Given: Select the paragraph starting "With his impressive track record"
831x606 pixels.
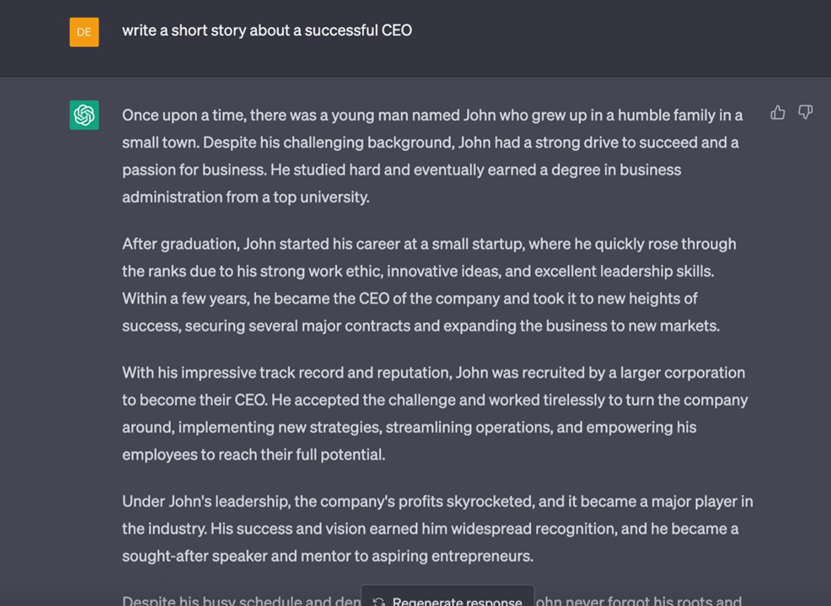Looking at the screenshot, I should pos(435,413).
